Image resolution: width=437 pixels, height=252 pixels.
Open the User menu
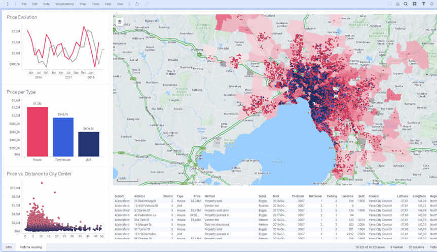click(120, 4)
